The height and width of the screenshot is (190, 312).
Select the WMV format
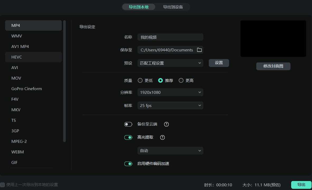(x=34, y=36)
